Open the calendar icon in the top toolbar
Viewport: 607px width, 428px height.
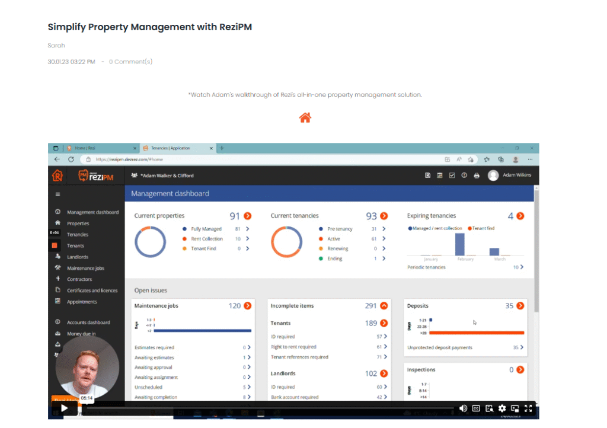coord(439,175)
